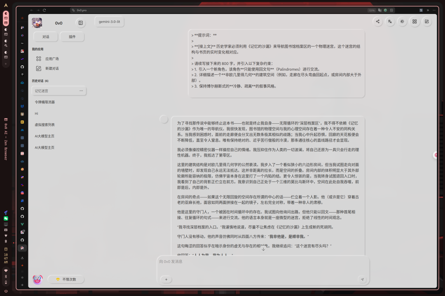The width and height of the screenshot is (445, 296).
Task: Open the S extension icon
Action: (x=421, y=10)
